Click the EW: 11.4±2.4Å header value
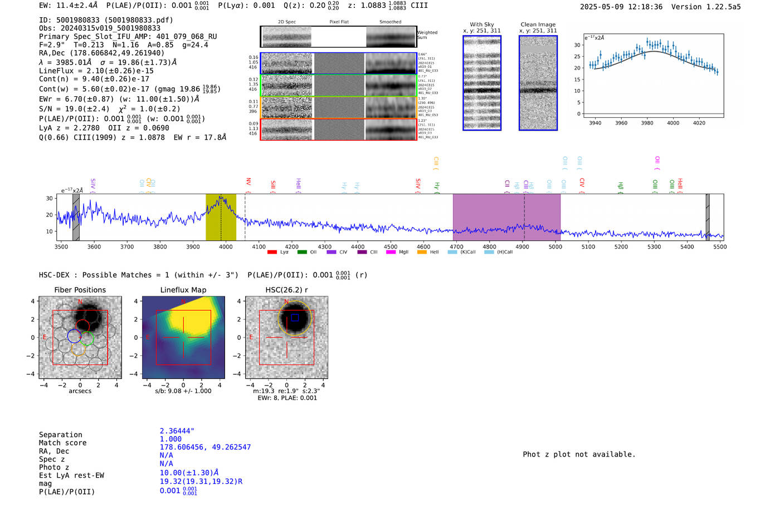Image resolution: width=780 pixels, height=530 pixels. coord(69,6)
